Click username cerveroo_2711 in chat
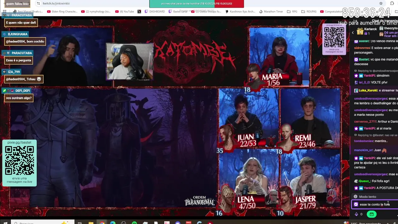The width and height of the screenshot is (398, 224). [365, 121]
